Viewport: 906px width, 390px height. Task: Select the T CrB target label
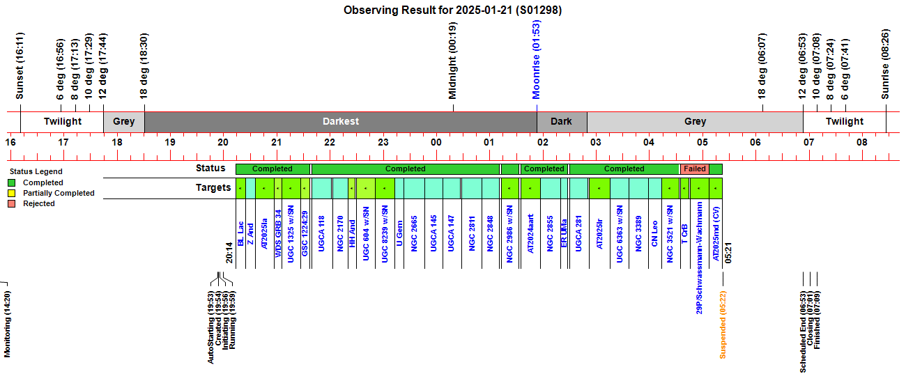pyautogui.click(x=684, y=232)
